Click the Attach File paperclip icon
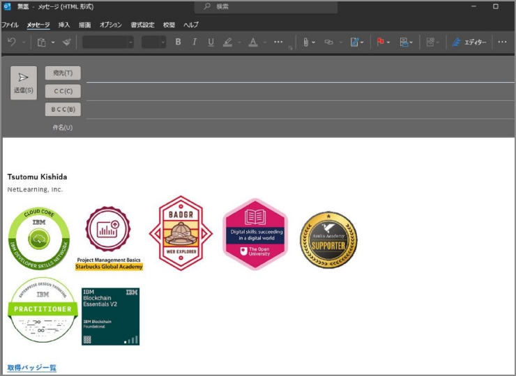The image size is (516, 376). pos(306,42)
